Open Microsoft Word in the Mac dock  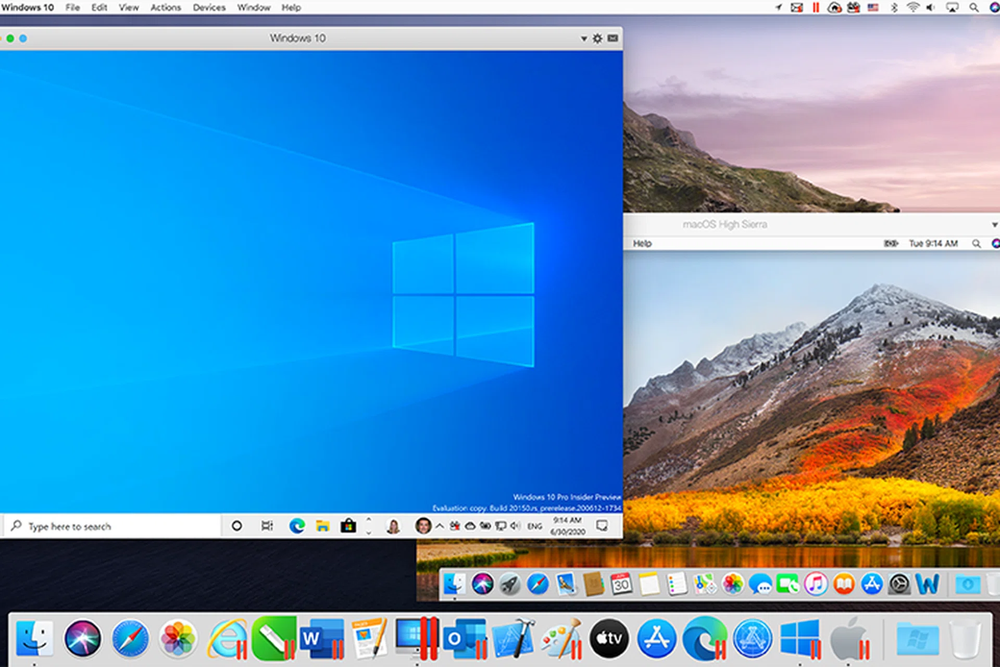(321, 638)
